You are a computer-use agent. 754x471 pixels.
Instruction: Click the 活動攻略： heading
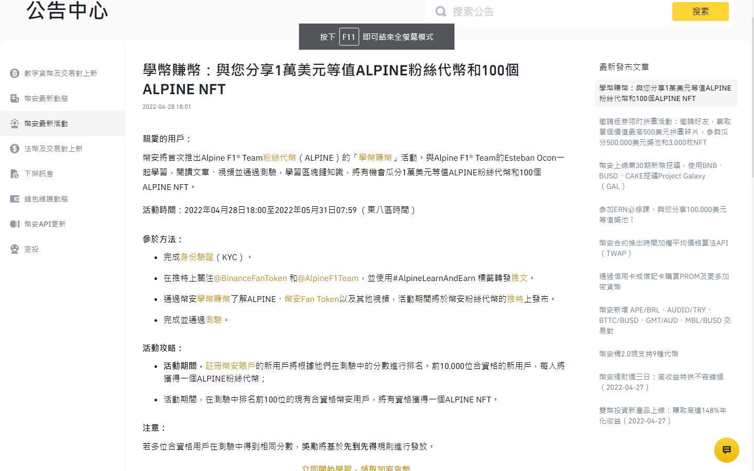coord(163,348)
